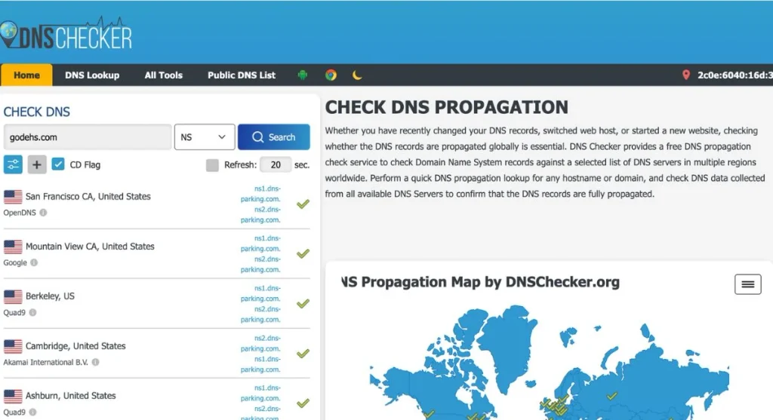The image size is (773, 420).
Task: Click the Propagation Map by DNSChecker.org title
Action: (x=481, y=282)
